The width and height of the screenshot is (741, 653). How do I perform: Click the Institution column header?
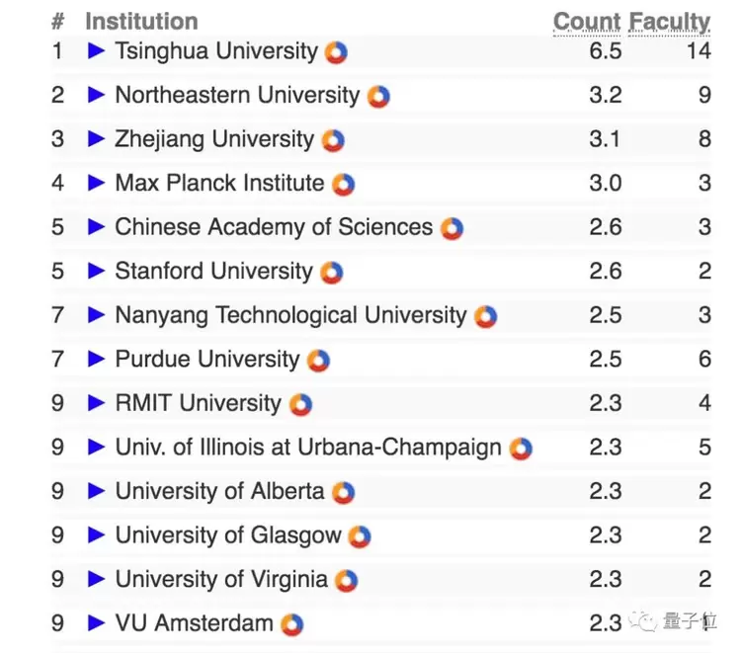[141, 22]
